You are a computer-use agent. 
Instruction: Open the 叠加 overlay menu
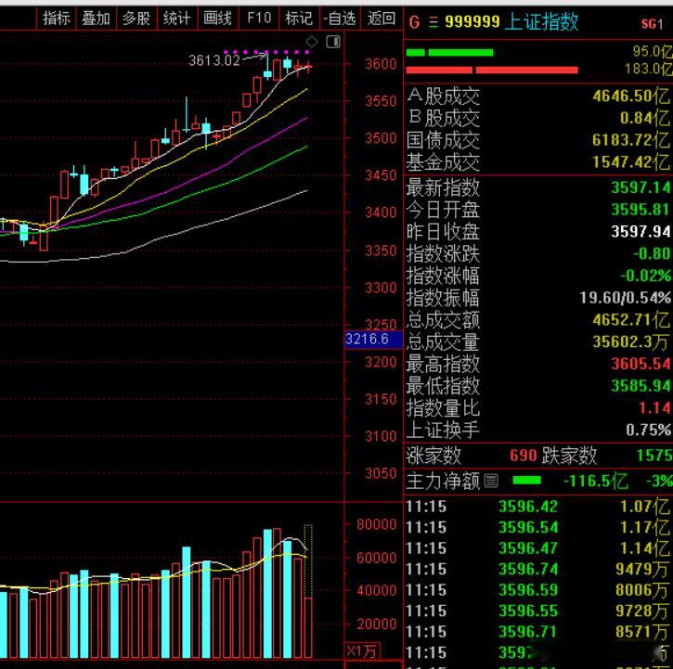[97, 19]
